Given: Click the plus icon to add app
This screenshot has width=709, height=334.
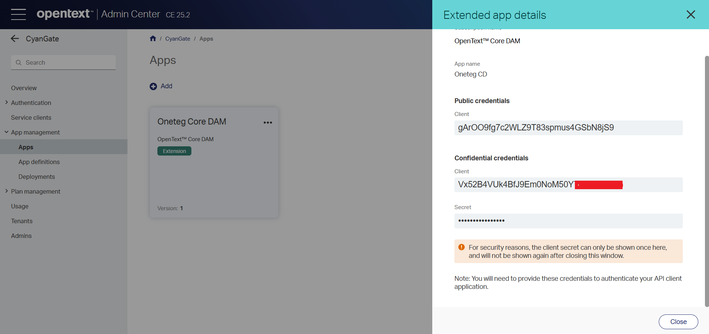Looking at the screenshot, I should click(153, 86).
